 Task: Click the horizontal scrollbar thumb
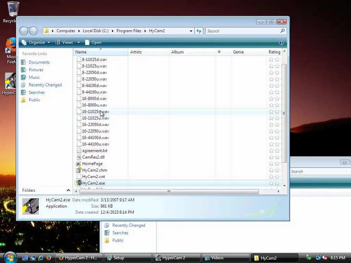(x=169, y=191)
